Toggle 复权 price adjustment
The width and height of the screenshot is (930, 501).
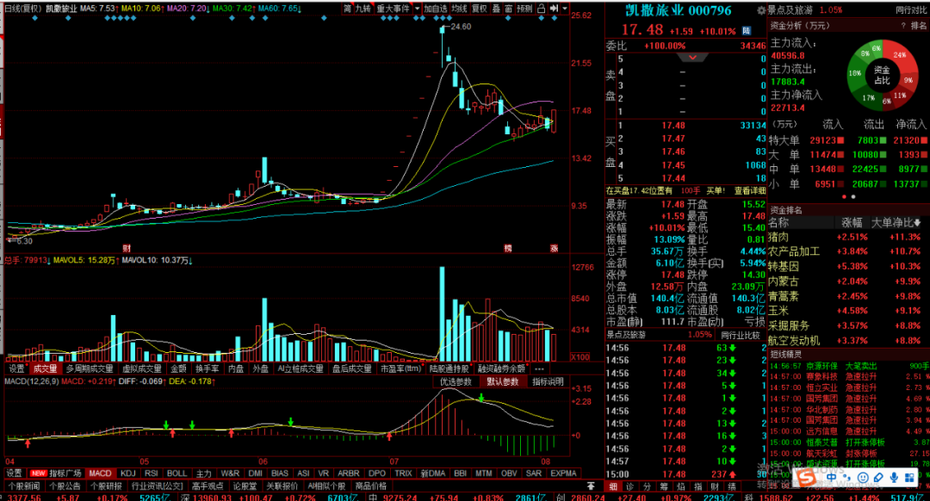[480, 9]
